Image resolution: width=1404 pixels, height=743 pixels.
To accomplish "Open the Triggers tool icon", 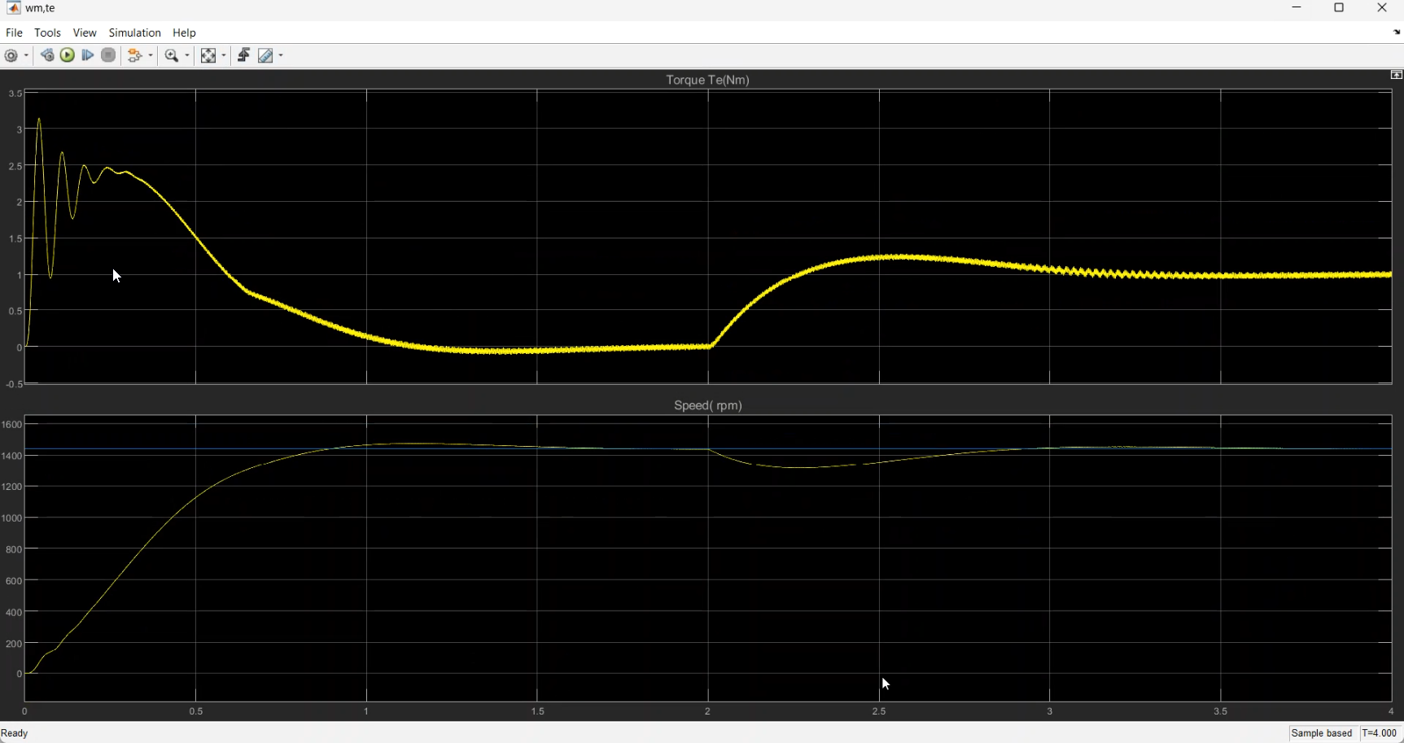I will [243, 55].
